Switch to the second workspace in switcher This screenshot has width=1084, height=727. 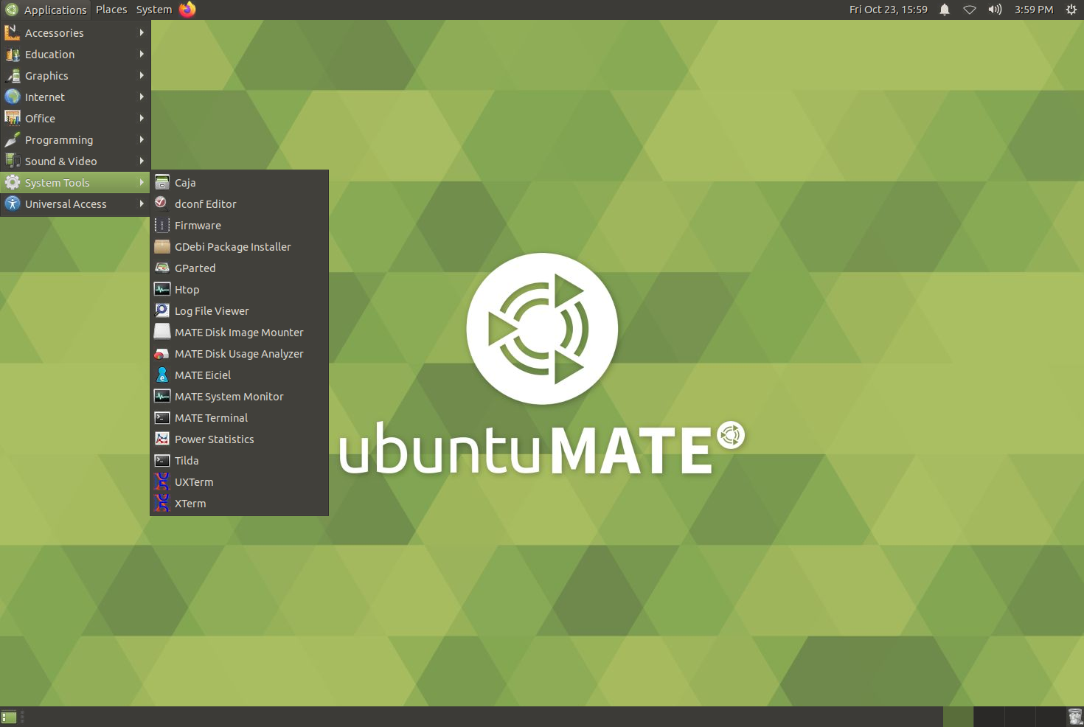pos(989,717)
